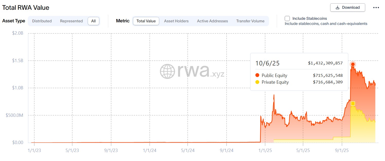Show the Transfer Volume metric
The height and width of the screenshot is (161, 385).
coord(250,21)
